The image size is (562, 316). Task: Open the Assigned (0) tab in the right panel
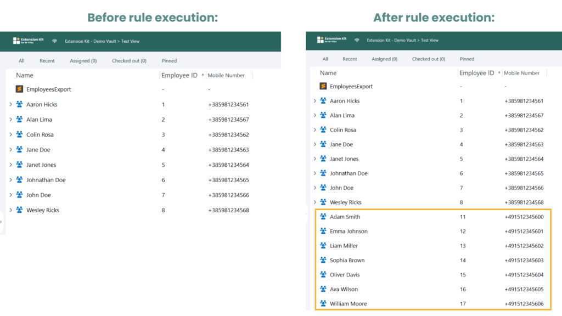click(384, 59)
